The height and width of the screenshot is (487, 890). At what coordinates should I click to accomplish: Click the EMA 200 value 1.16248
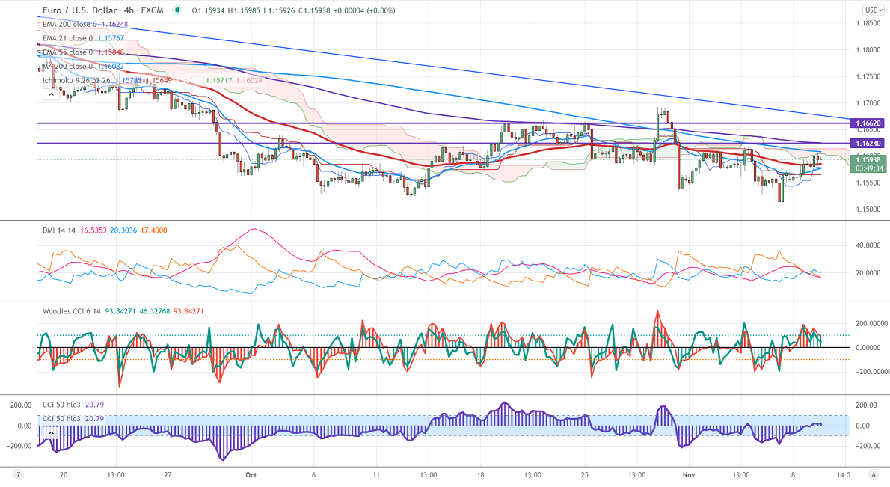point(114,25)
